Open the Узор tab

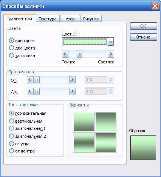click(70, 18)
